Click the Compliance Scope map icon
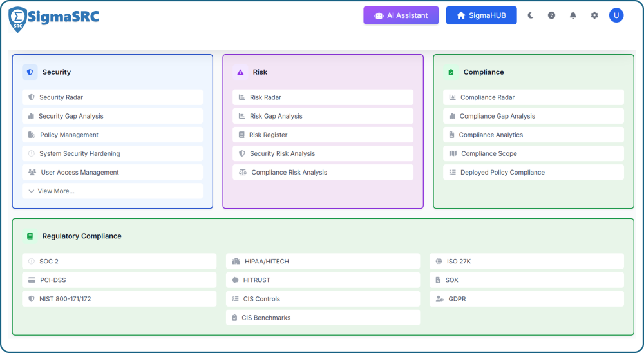Screen dimensions: 644x353 [453, 154]
